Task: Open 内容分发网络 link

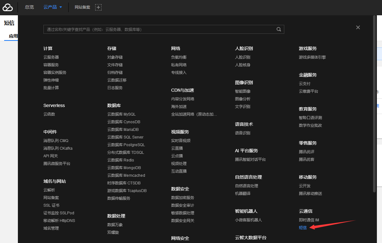Action: click(183, 99)
